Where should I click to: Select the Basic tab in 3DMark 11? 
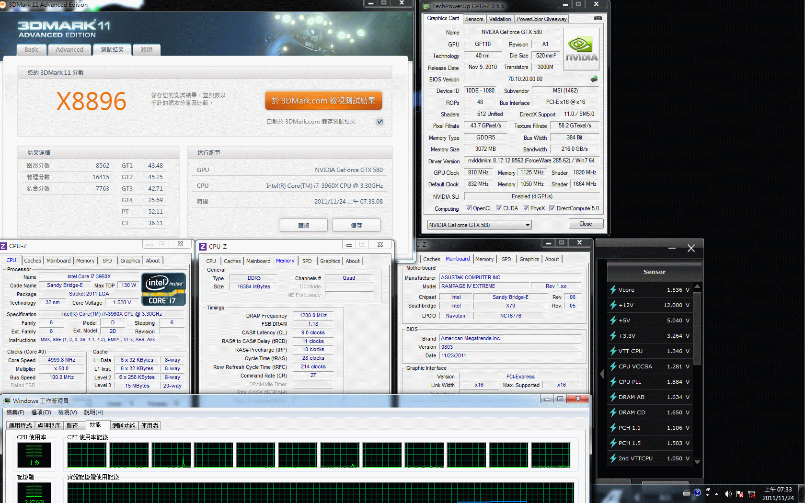pyautogui.click(x=32, y=49)
